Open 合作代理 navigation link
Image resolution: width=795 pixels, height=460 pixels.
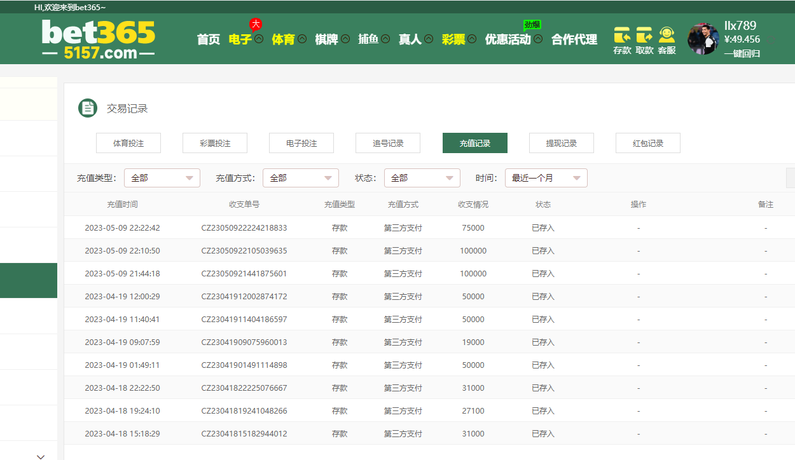[x=574, y=39]
